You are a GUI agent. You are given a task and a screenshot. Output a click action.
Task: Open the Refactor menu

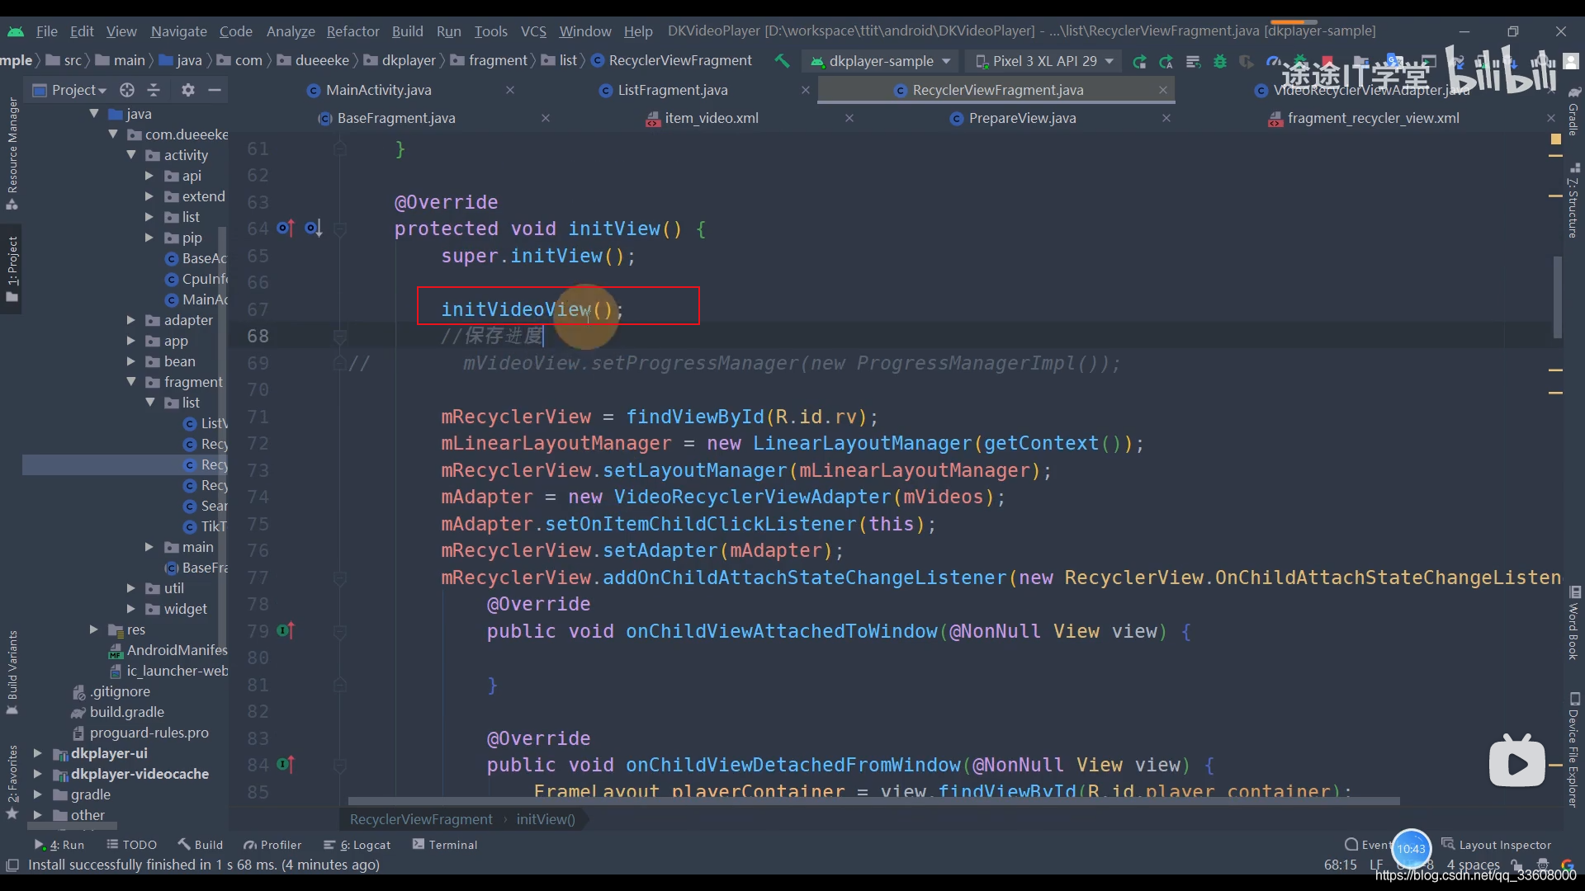(352, 31)
